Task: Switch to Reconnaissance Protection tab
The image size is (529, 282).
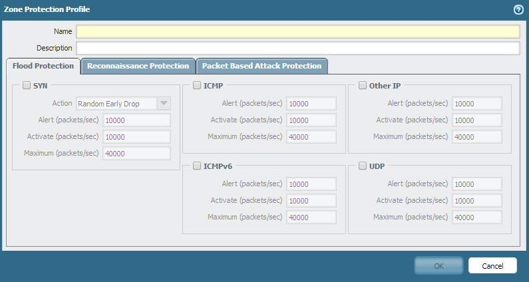Action: click(138, 66)
